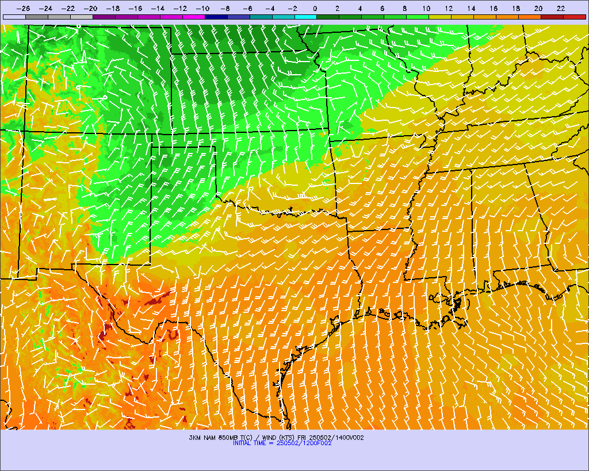Click the "6" scale label
Screen dimensions: 589x471
[x=382, y=8]
